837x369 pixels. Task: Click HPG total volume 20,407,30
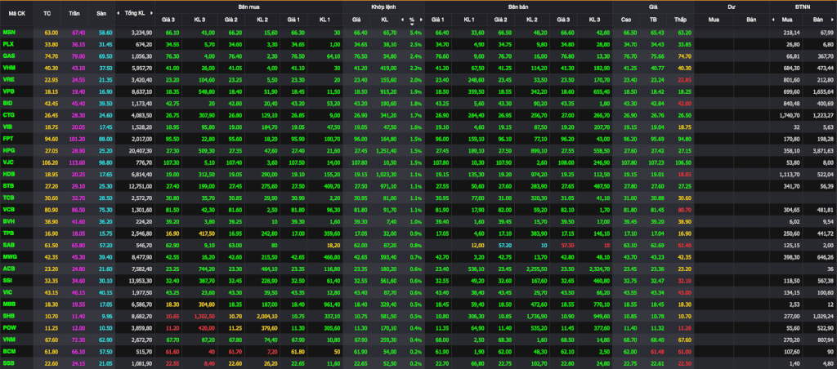141,149
